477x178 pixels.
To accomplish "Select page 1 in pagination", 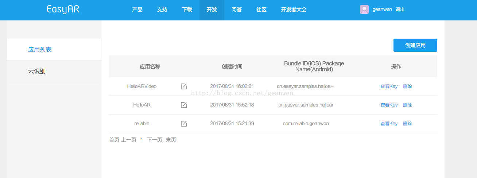I will 141,140.
